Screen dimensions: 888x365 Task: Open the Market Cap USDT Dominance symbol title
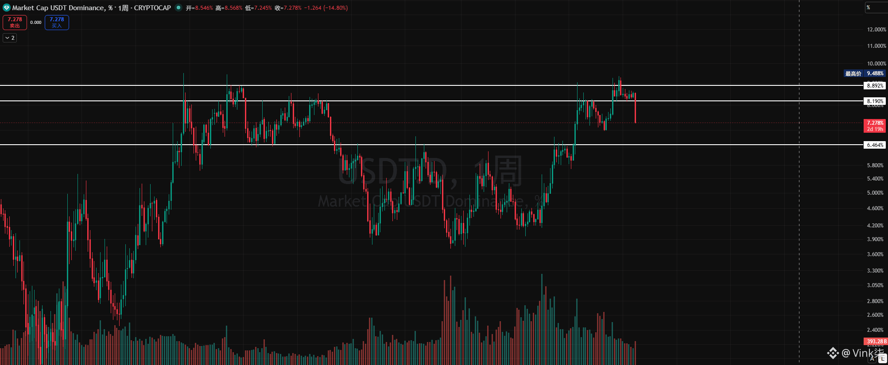62,8
